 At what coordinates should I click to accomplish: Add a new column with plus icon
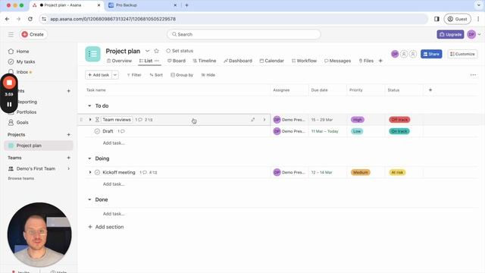point(430,90)
